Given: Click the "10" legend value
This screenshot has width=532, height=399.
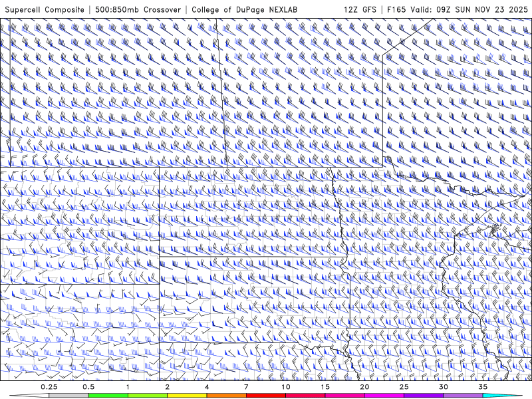Looking at the screenshot, I should coord(286,387).
